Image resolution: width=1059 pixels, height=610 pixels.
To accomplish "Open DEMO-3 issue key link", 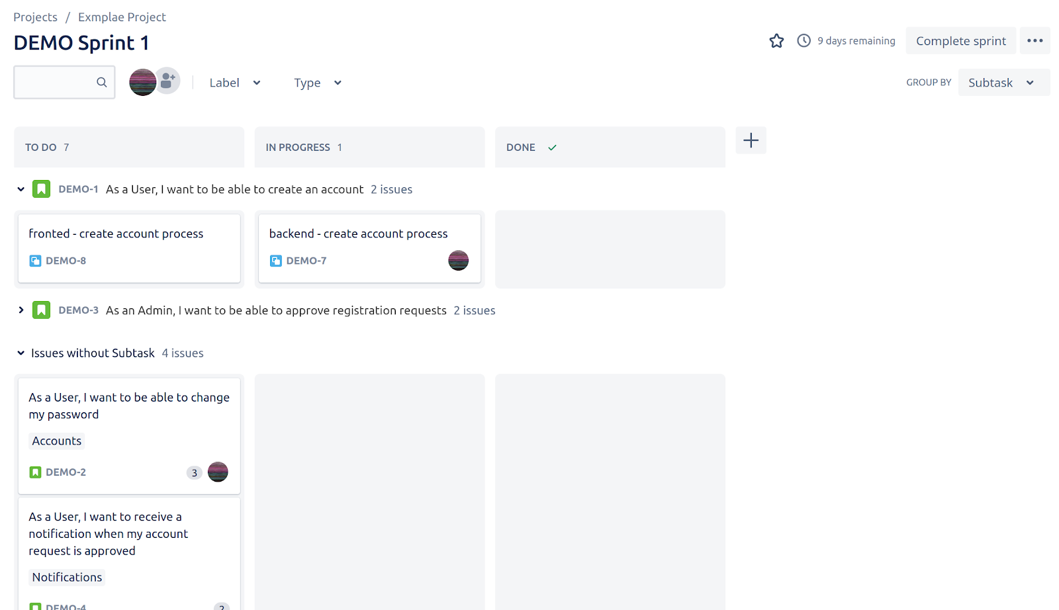I will [x=78, y=310].
